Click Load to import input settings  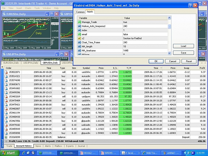pyautogui.click(x=183, y=46)
